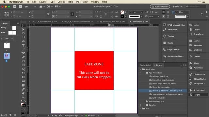
Task: Select Add Hex Swatch.jsx script
Action: 160,76
